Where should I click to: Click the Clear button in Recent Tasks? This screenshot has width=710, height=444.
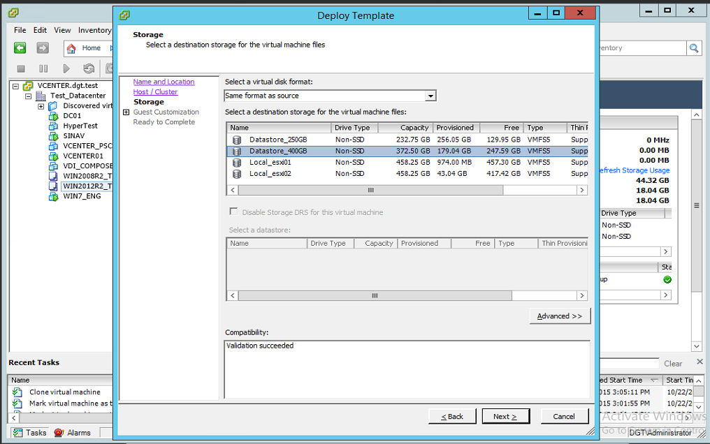[x=673, y=364]
